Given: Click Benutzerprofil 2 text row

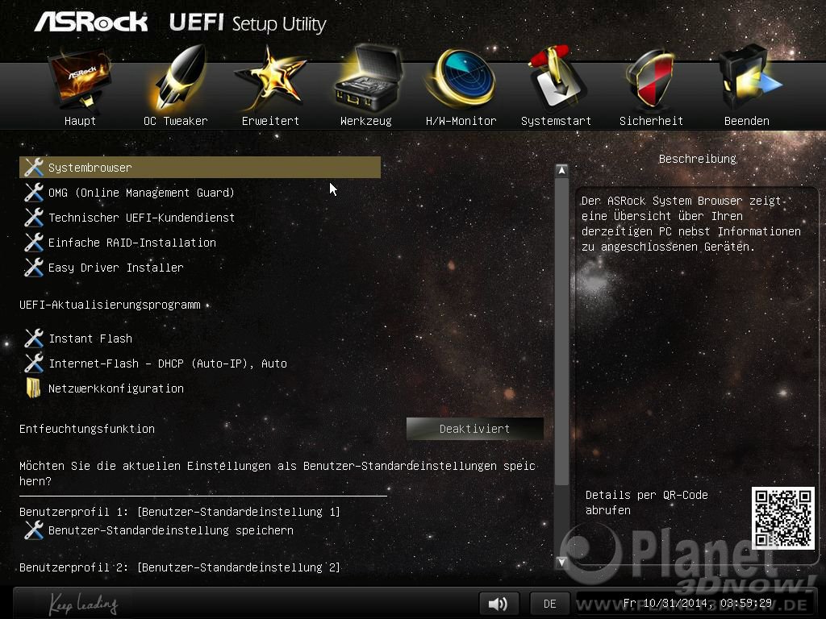Looking at the screenshot, I should [180, 567].
